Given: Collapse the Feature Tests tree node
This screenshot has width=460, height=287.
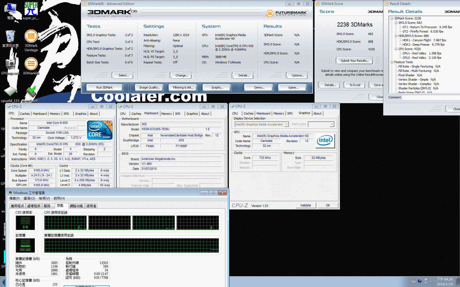Looking at the screenshot, I should click(392, 62).
